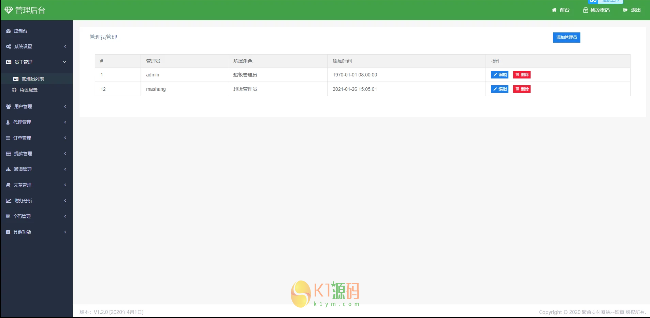650x318 pixels.
Task: Click the home icon next to 前台
Action: pyautogui.click(x=554, y=10)
